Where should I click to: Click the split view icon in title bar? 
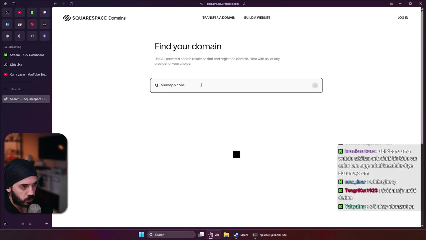pos(391,4)
